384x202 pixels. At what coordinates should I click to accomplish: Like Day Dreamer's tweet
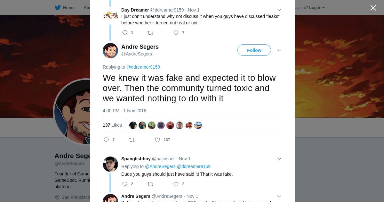pos(176,33)
